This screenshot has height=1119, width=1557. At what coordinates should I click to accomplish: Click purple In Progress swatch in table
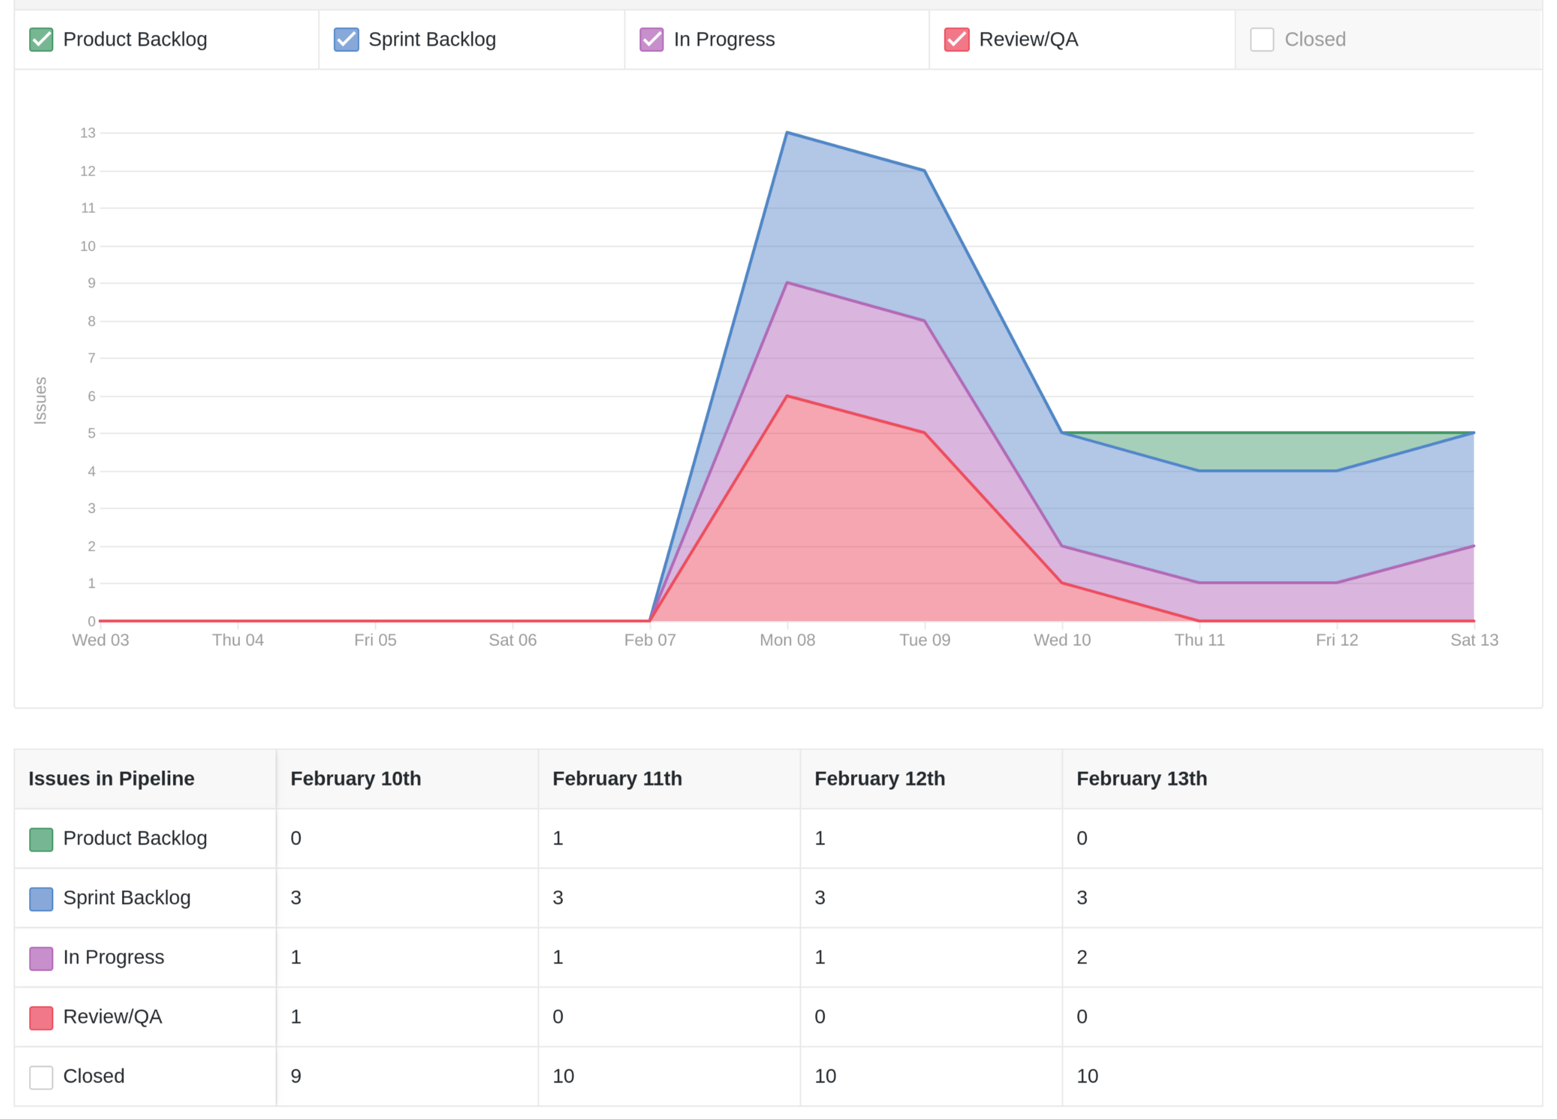click(41, 958)
